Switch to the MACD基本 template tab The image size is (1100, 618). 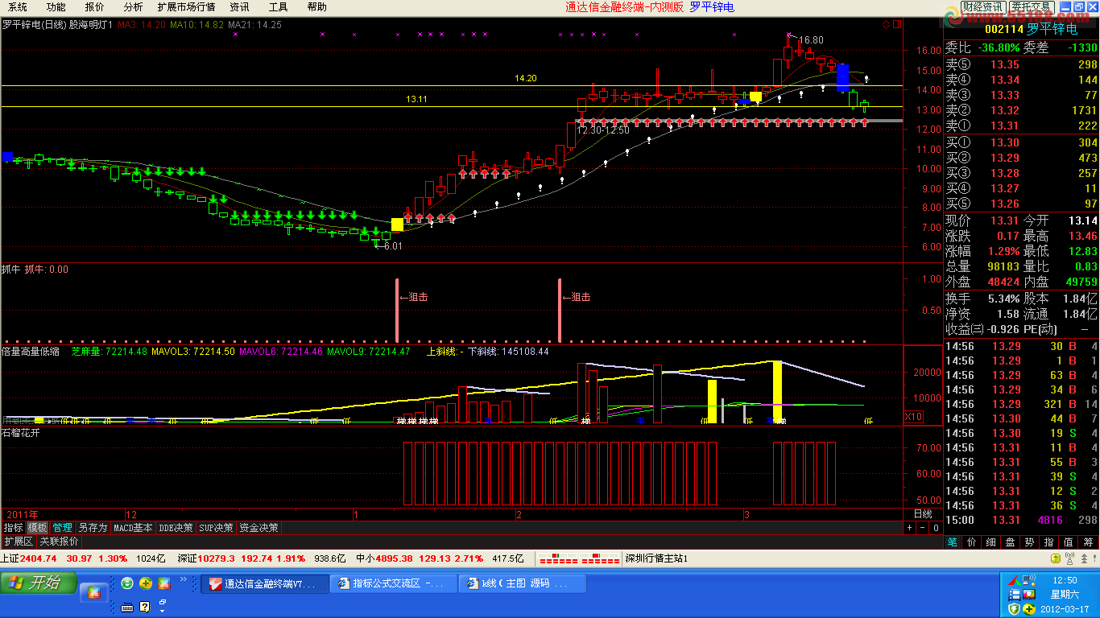pyautogui.click(x=133, y=528)
